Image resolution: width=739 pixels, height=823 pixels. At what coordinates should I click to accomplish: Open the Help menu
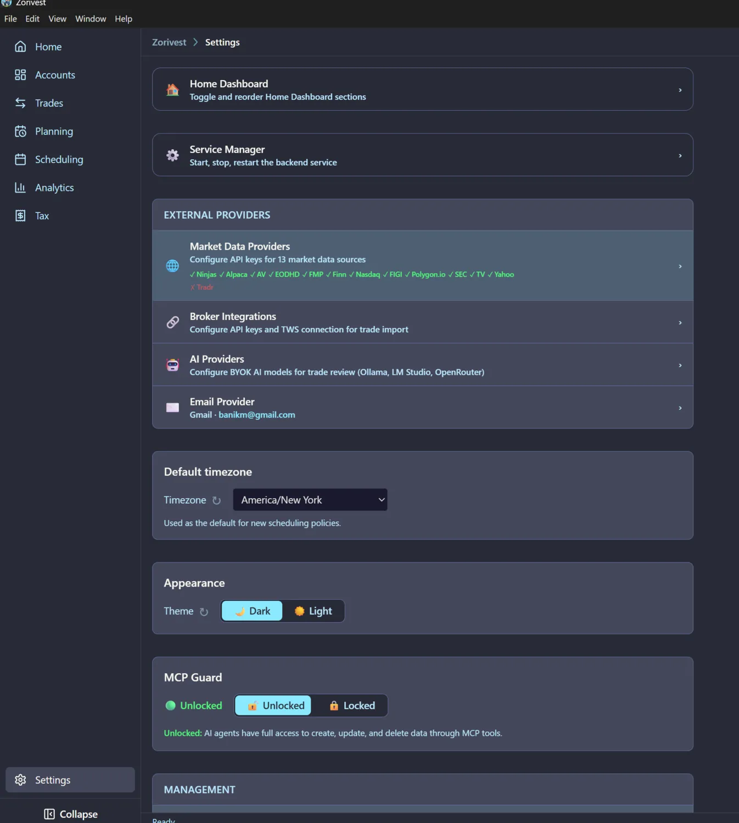pyautogui.click(x=124, y=19)
